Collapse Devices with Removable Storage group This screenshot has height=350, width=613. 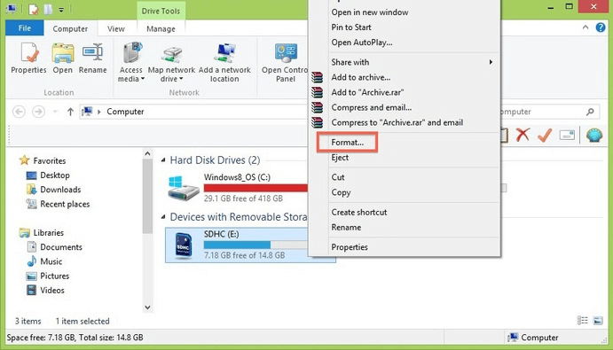pyautogui.click(x=163, y=217)
